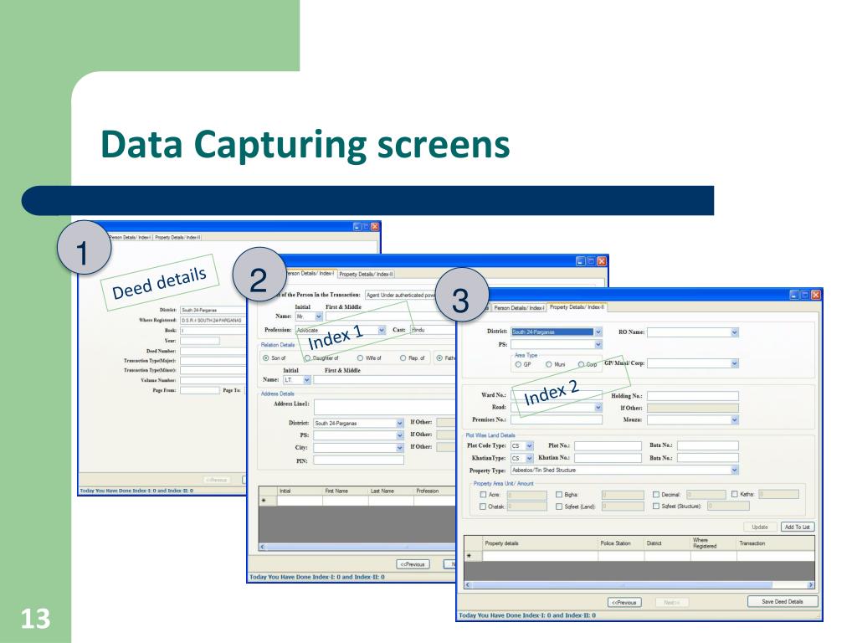Click the Update button
Screen dimensions: 857x643
(x=760, y=527)
